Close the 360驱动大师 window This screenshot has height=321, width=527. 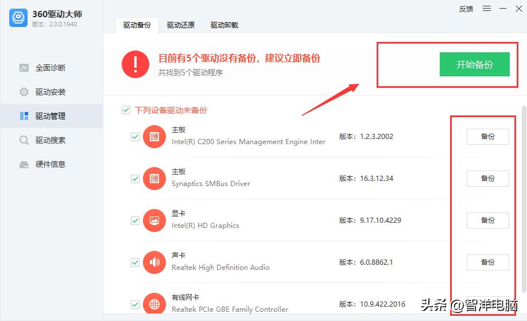pos(518,9)
